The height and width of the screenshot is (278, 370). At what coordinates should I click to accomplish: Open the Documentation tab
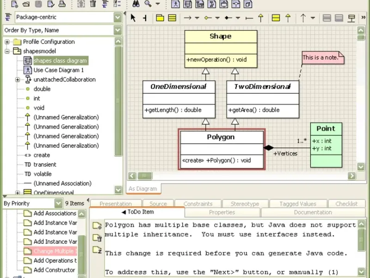pos(313,212)
